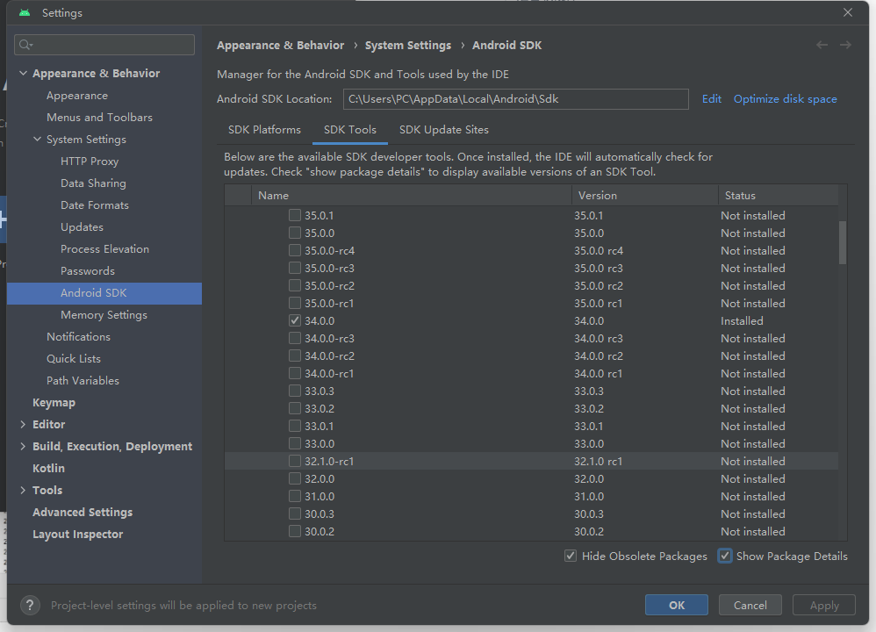Image resolution: width=876 pixels, height=632 pixels.
Task: Select the 32.1.0-rc1 checkbox
Action: (x=294, y=461)
